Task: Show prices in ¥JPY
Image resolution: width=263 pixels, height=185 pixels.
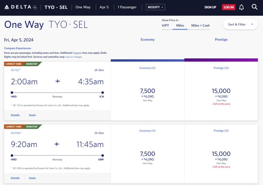Action: click(x=165, y=25)
